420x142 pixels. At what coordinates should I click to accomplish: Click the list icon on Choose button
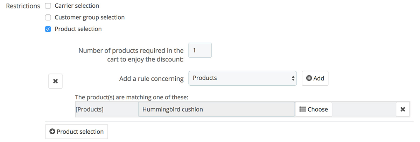302,109
